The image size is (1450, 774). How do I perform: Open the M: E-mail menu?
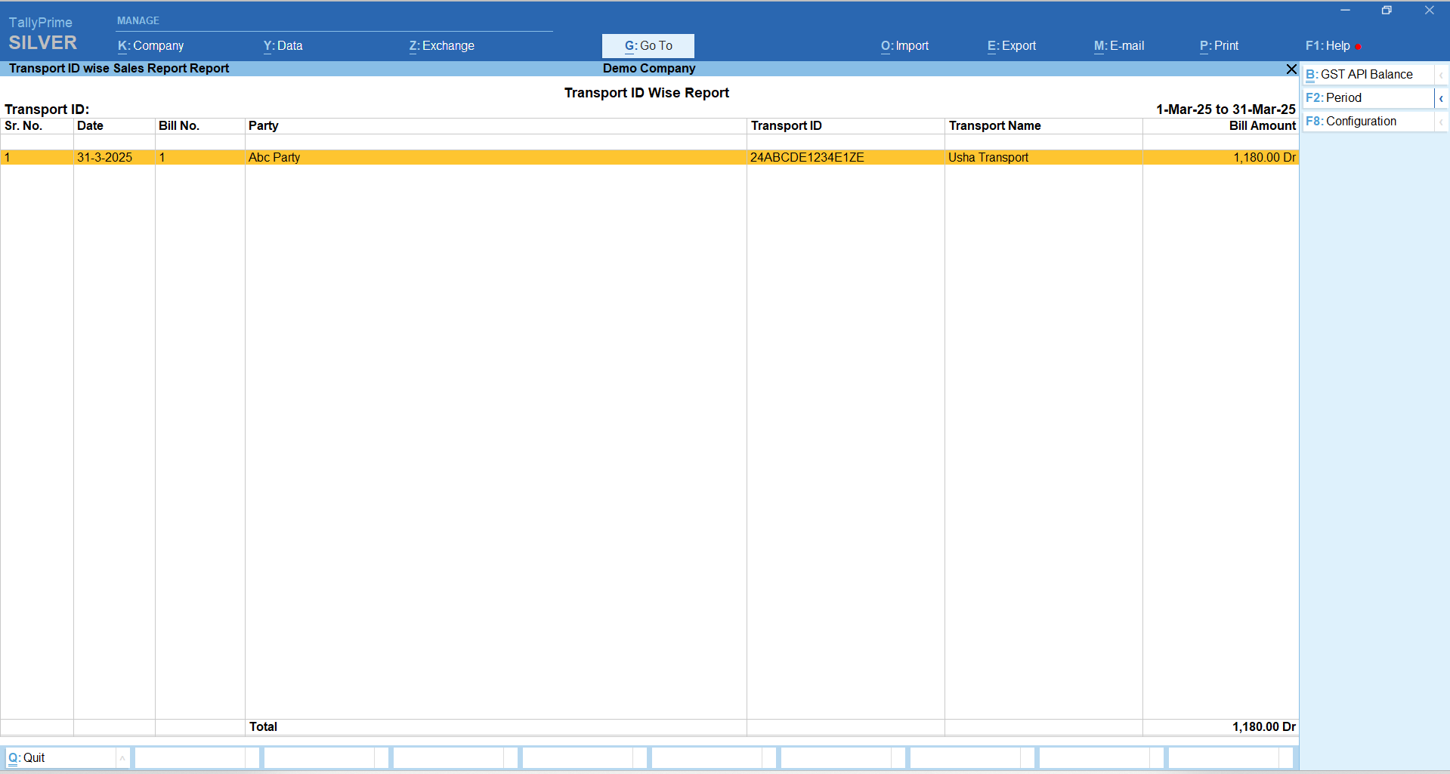coord(1118,46)
